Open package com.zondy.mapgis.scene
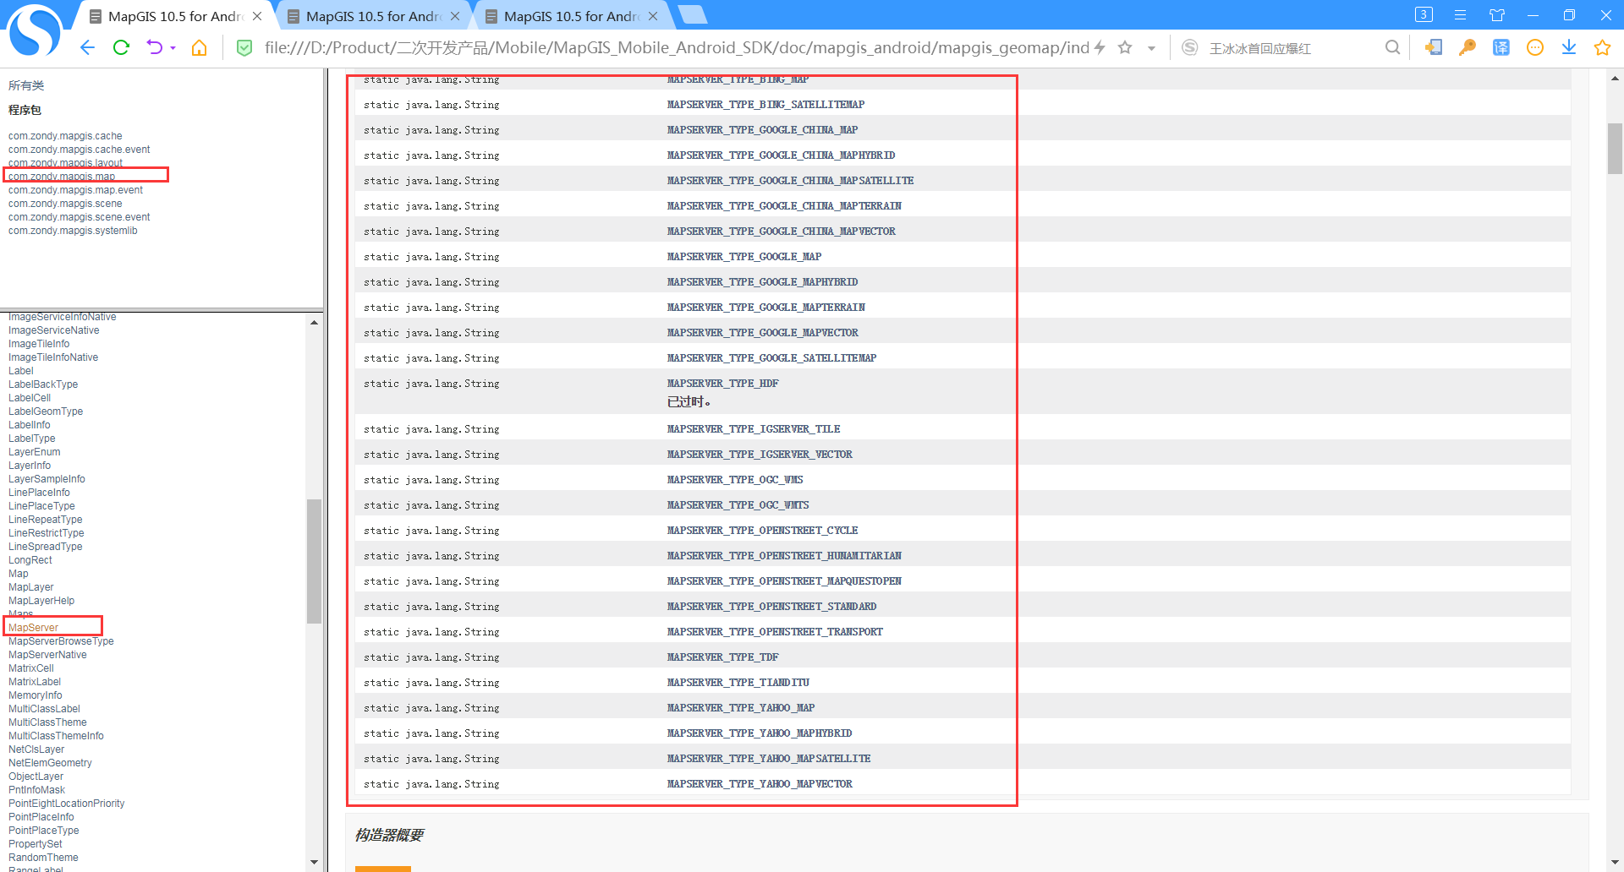The height and width of the screenshot is (872, 1624). click(x=65, y=204)
